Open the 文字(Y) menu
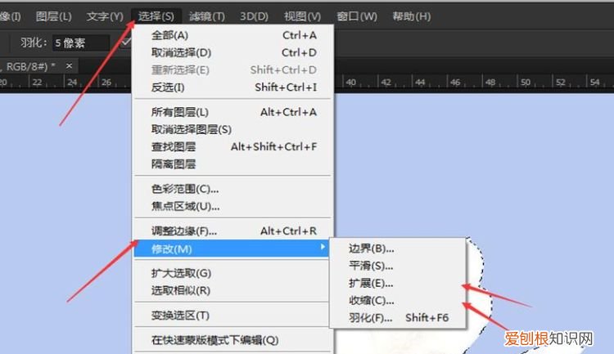Image resolution: width=614 pixels, height=354 pixels. (105, 16)
